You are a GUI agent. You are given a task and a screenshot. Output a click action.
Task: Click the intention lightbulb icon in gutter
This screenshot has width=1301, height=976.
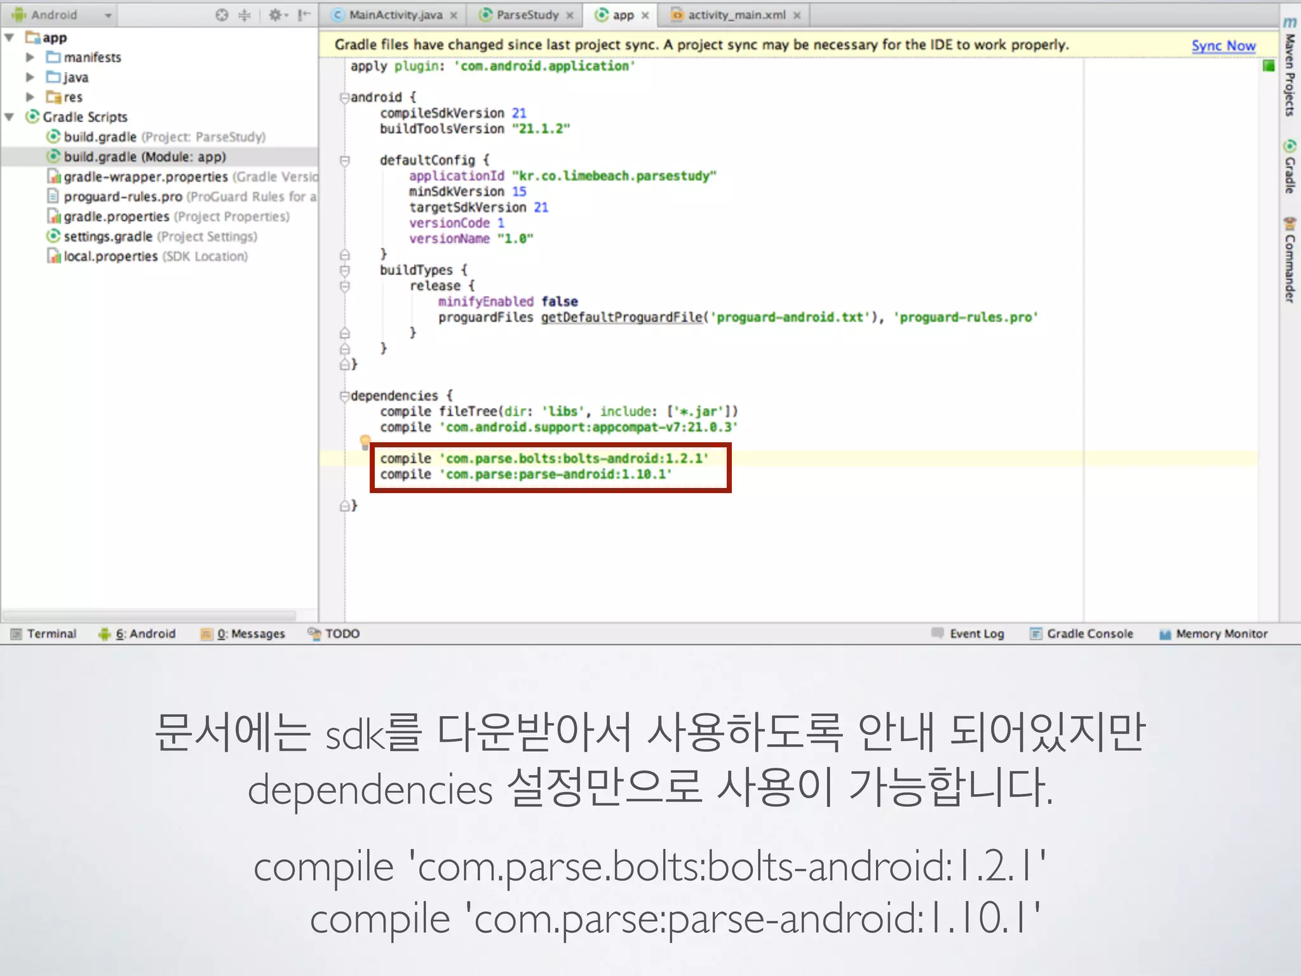coord(365,442)
